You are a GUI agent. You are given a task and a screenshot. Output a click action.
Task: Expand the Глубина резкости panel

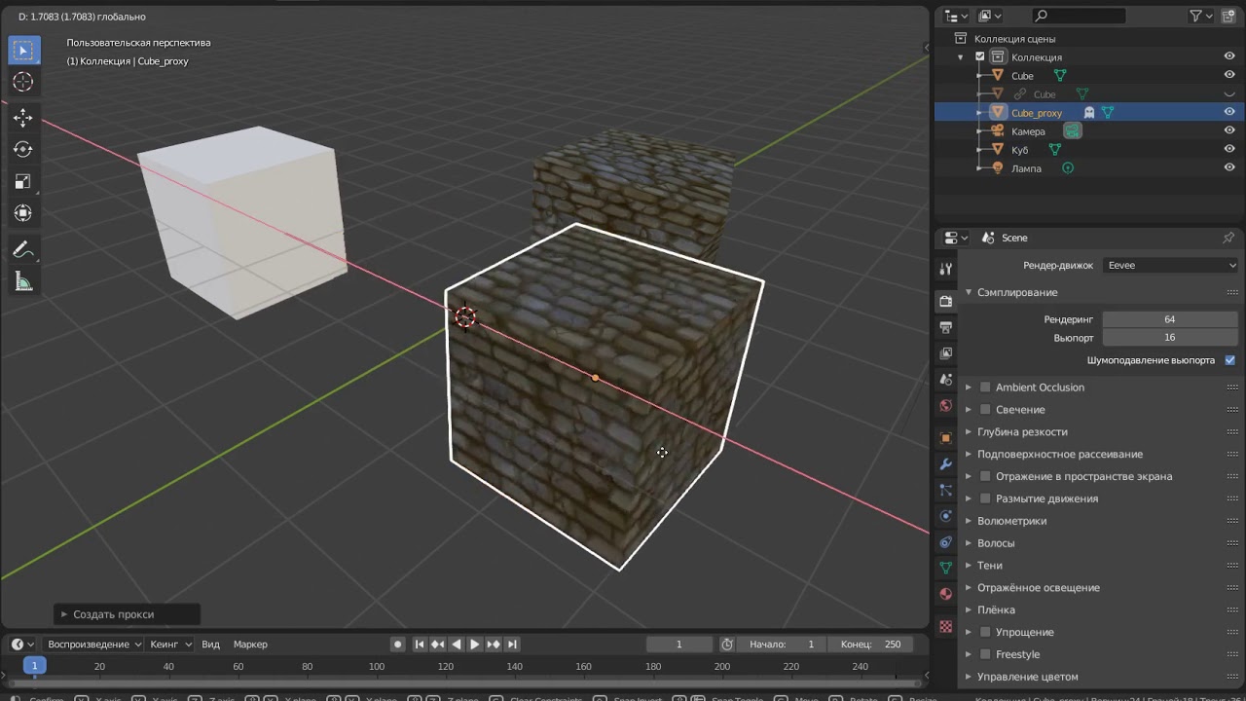tap(1022, 432)
